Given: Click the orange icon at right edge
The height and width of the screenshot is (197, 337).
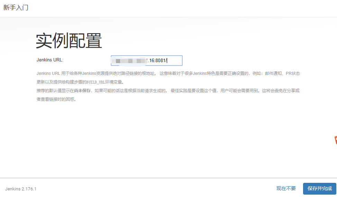Looking at the screenshot, I should [336, 140].
